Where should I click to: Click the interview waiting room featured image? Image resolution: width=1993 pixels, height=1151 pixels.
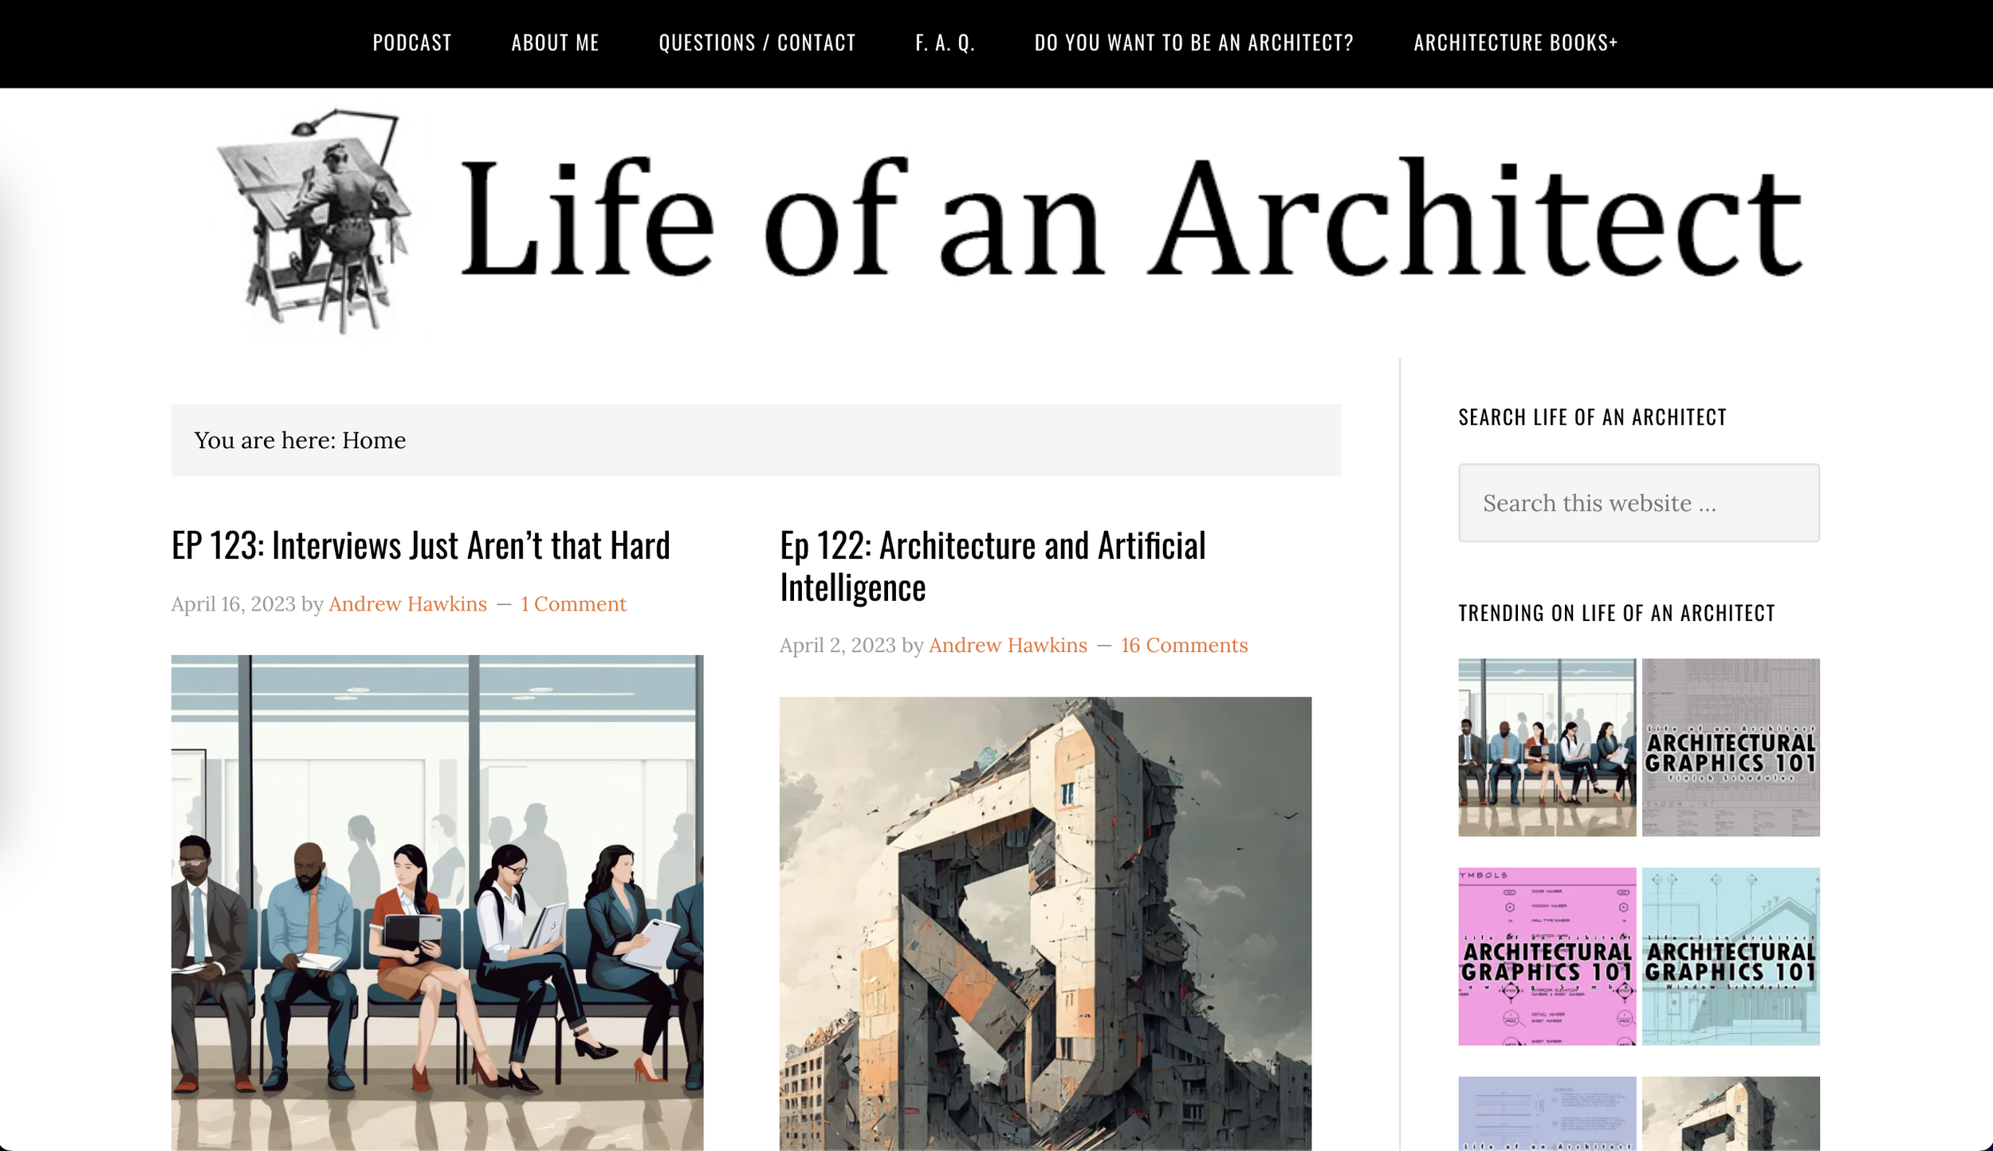click(x=437, y=901)
